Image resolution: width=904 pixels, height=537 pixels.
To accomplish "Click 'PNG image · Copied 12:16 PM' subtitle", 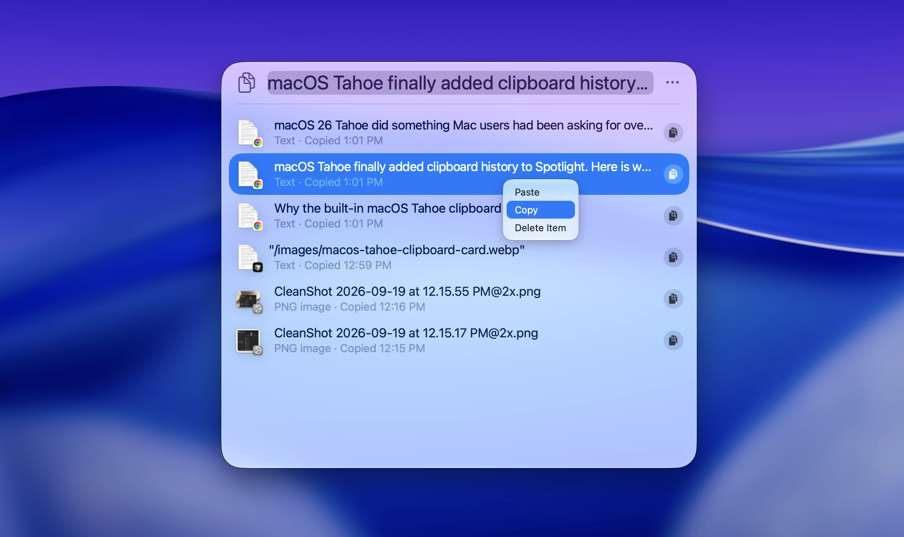I will pos(349,307).
